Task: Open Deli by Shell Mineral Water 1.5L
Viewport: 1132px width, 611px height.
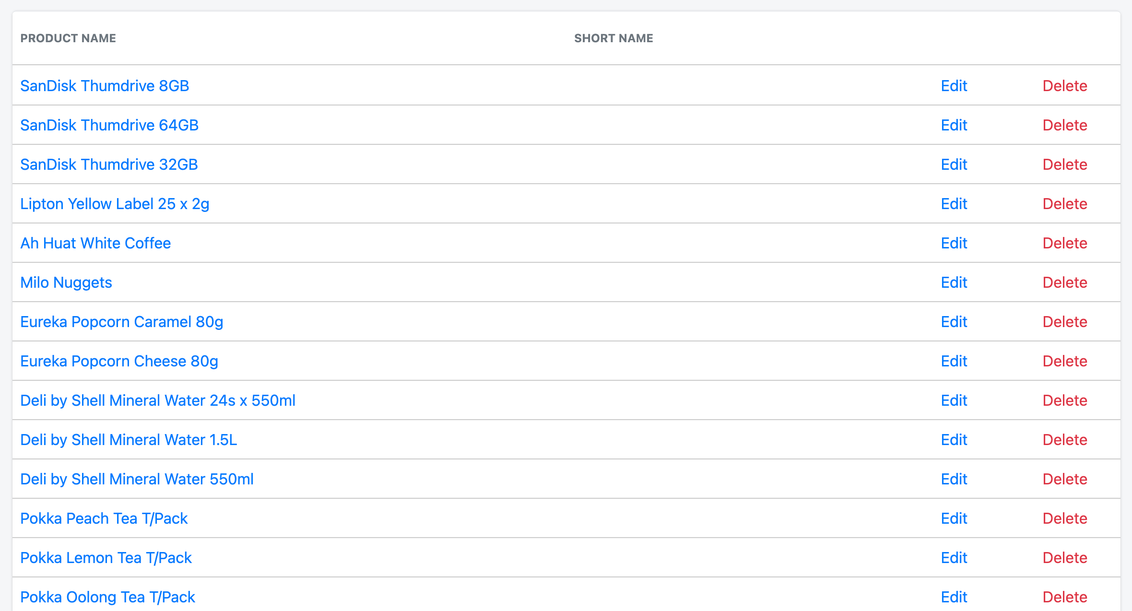Action: click(129, 440)
